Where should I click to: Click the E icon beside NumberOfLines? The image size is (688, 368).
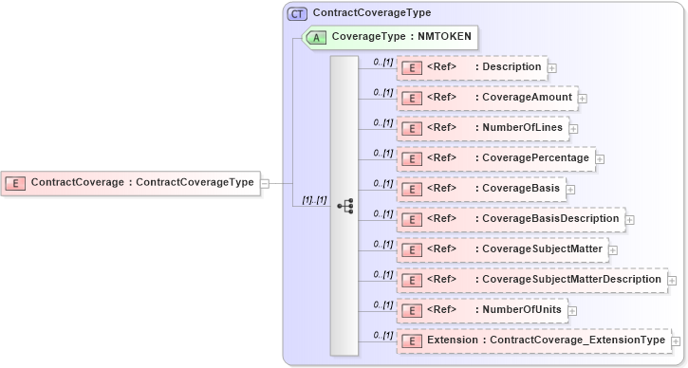412,128
